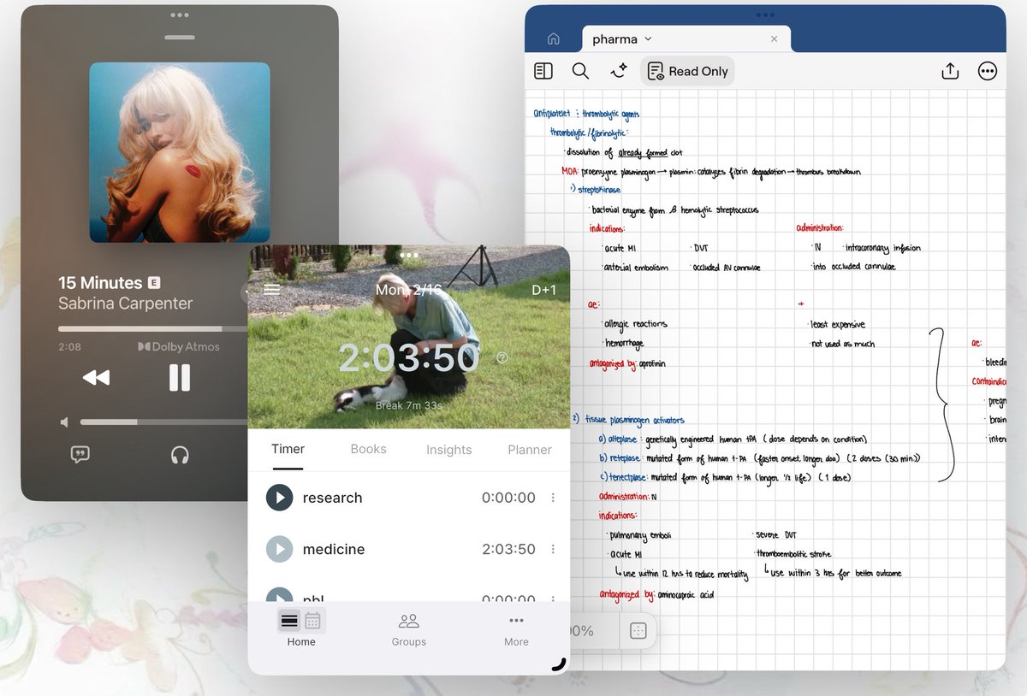This screenshot has width=1027, height=696.
Task: Click the three-dot window menu above notes app
Action: coord(765,15)
